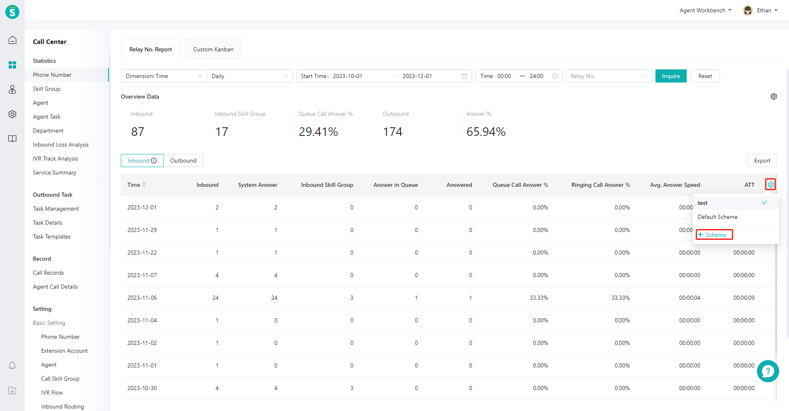Open the date range calendar icon

tap(464, 76)
